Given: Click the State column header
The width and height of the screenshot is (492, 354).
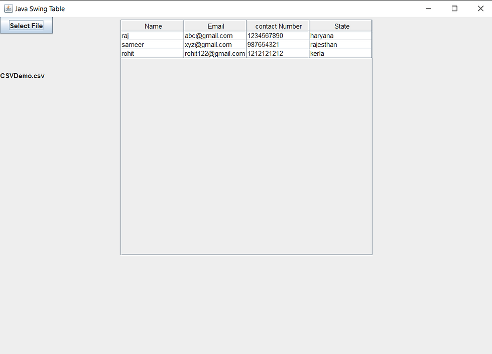Looking at the screenshot, I should 341,26.
